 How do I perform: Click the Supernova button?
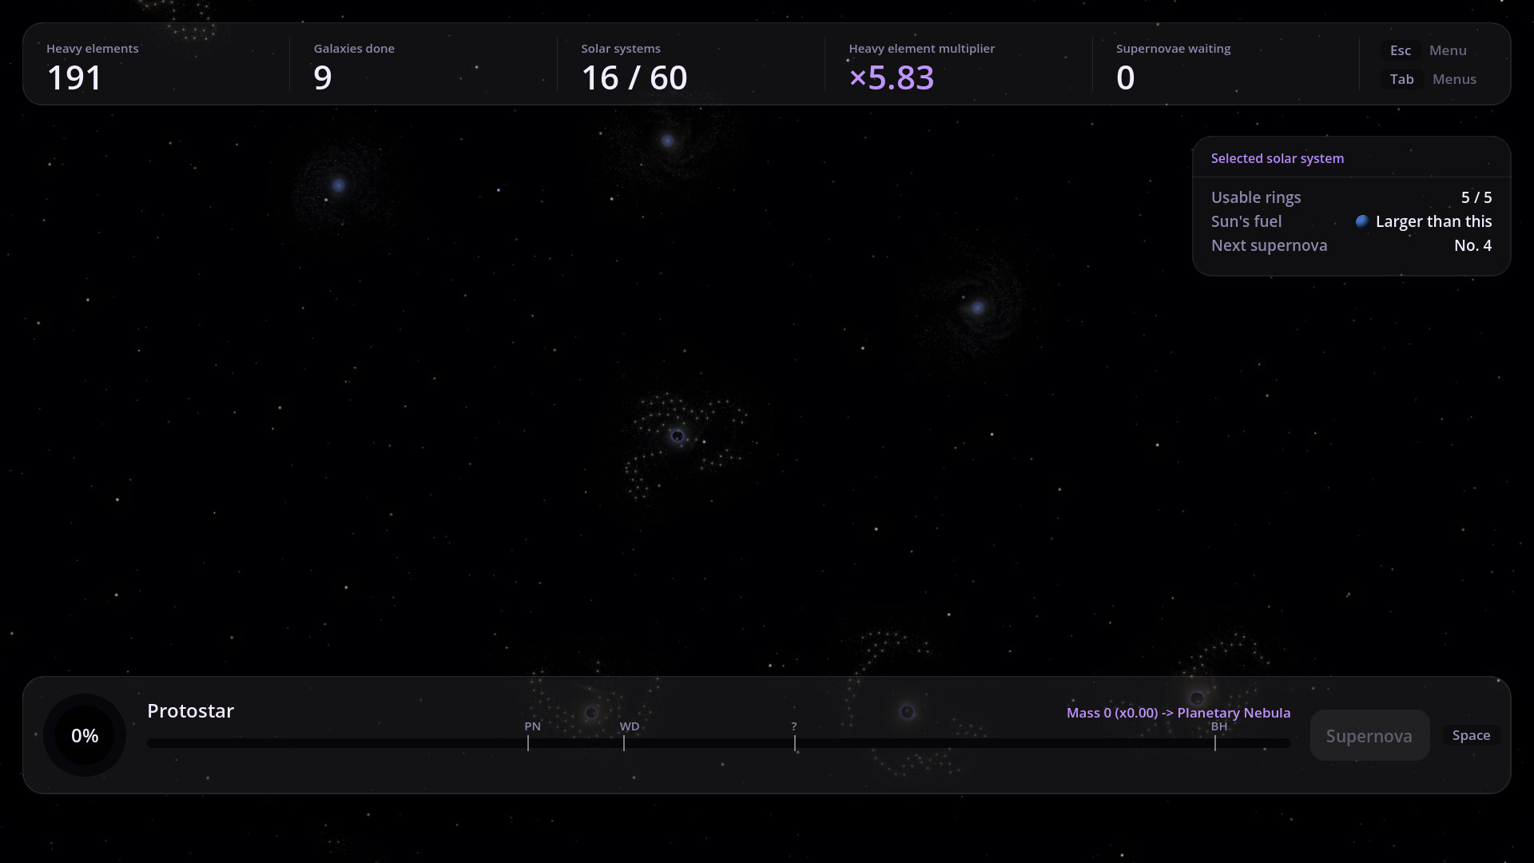coord(1369,735)
